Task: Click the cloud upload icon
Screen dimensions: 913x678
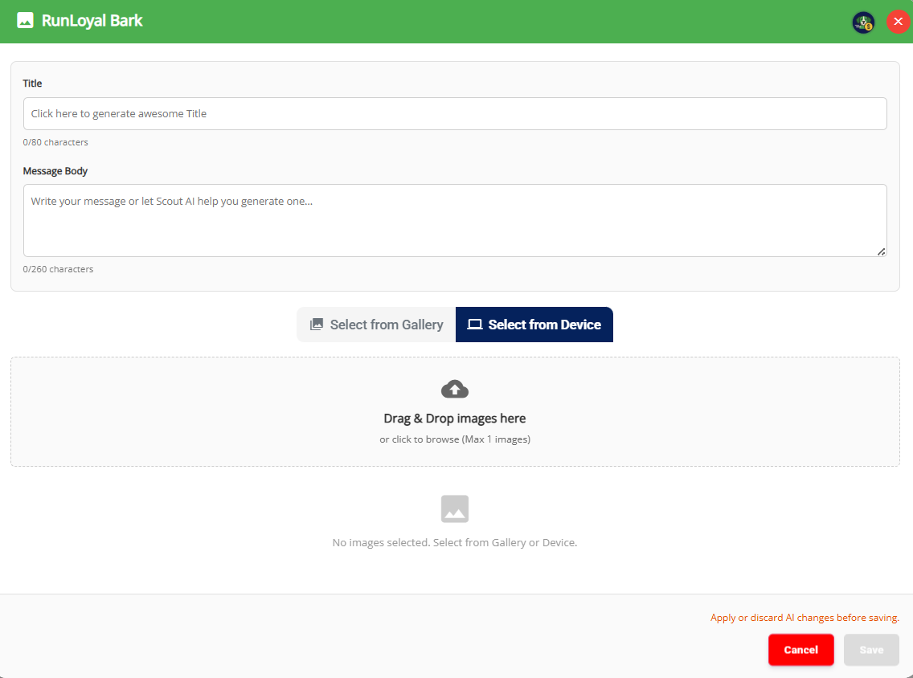Action: (x=455, y=390)
